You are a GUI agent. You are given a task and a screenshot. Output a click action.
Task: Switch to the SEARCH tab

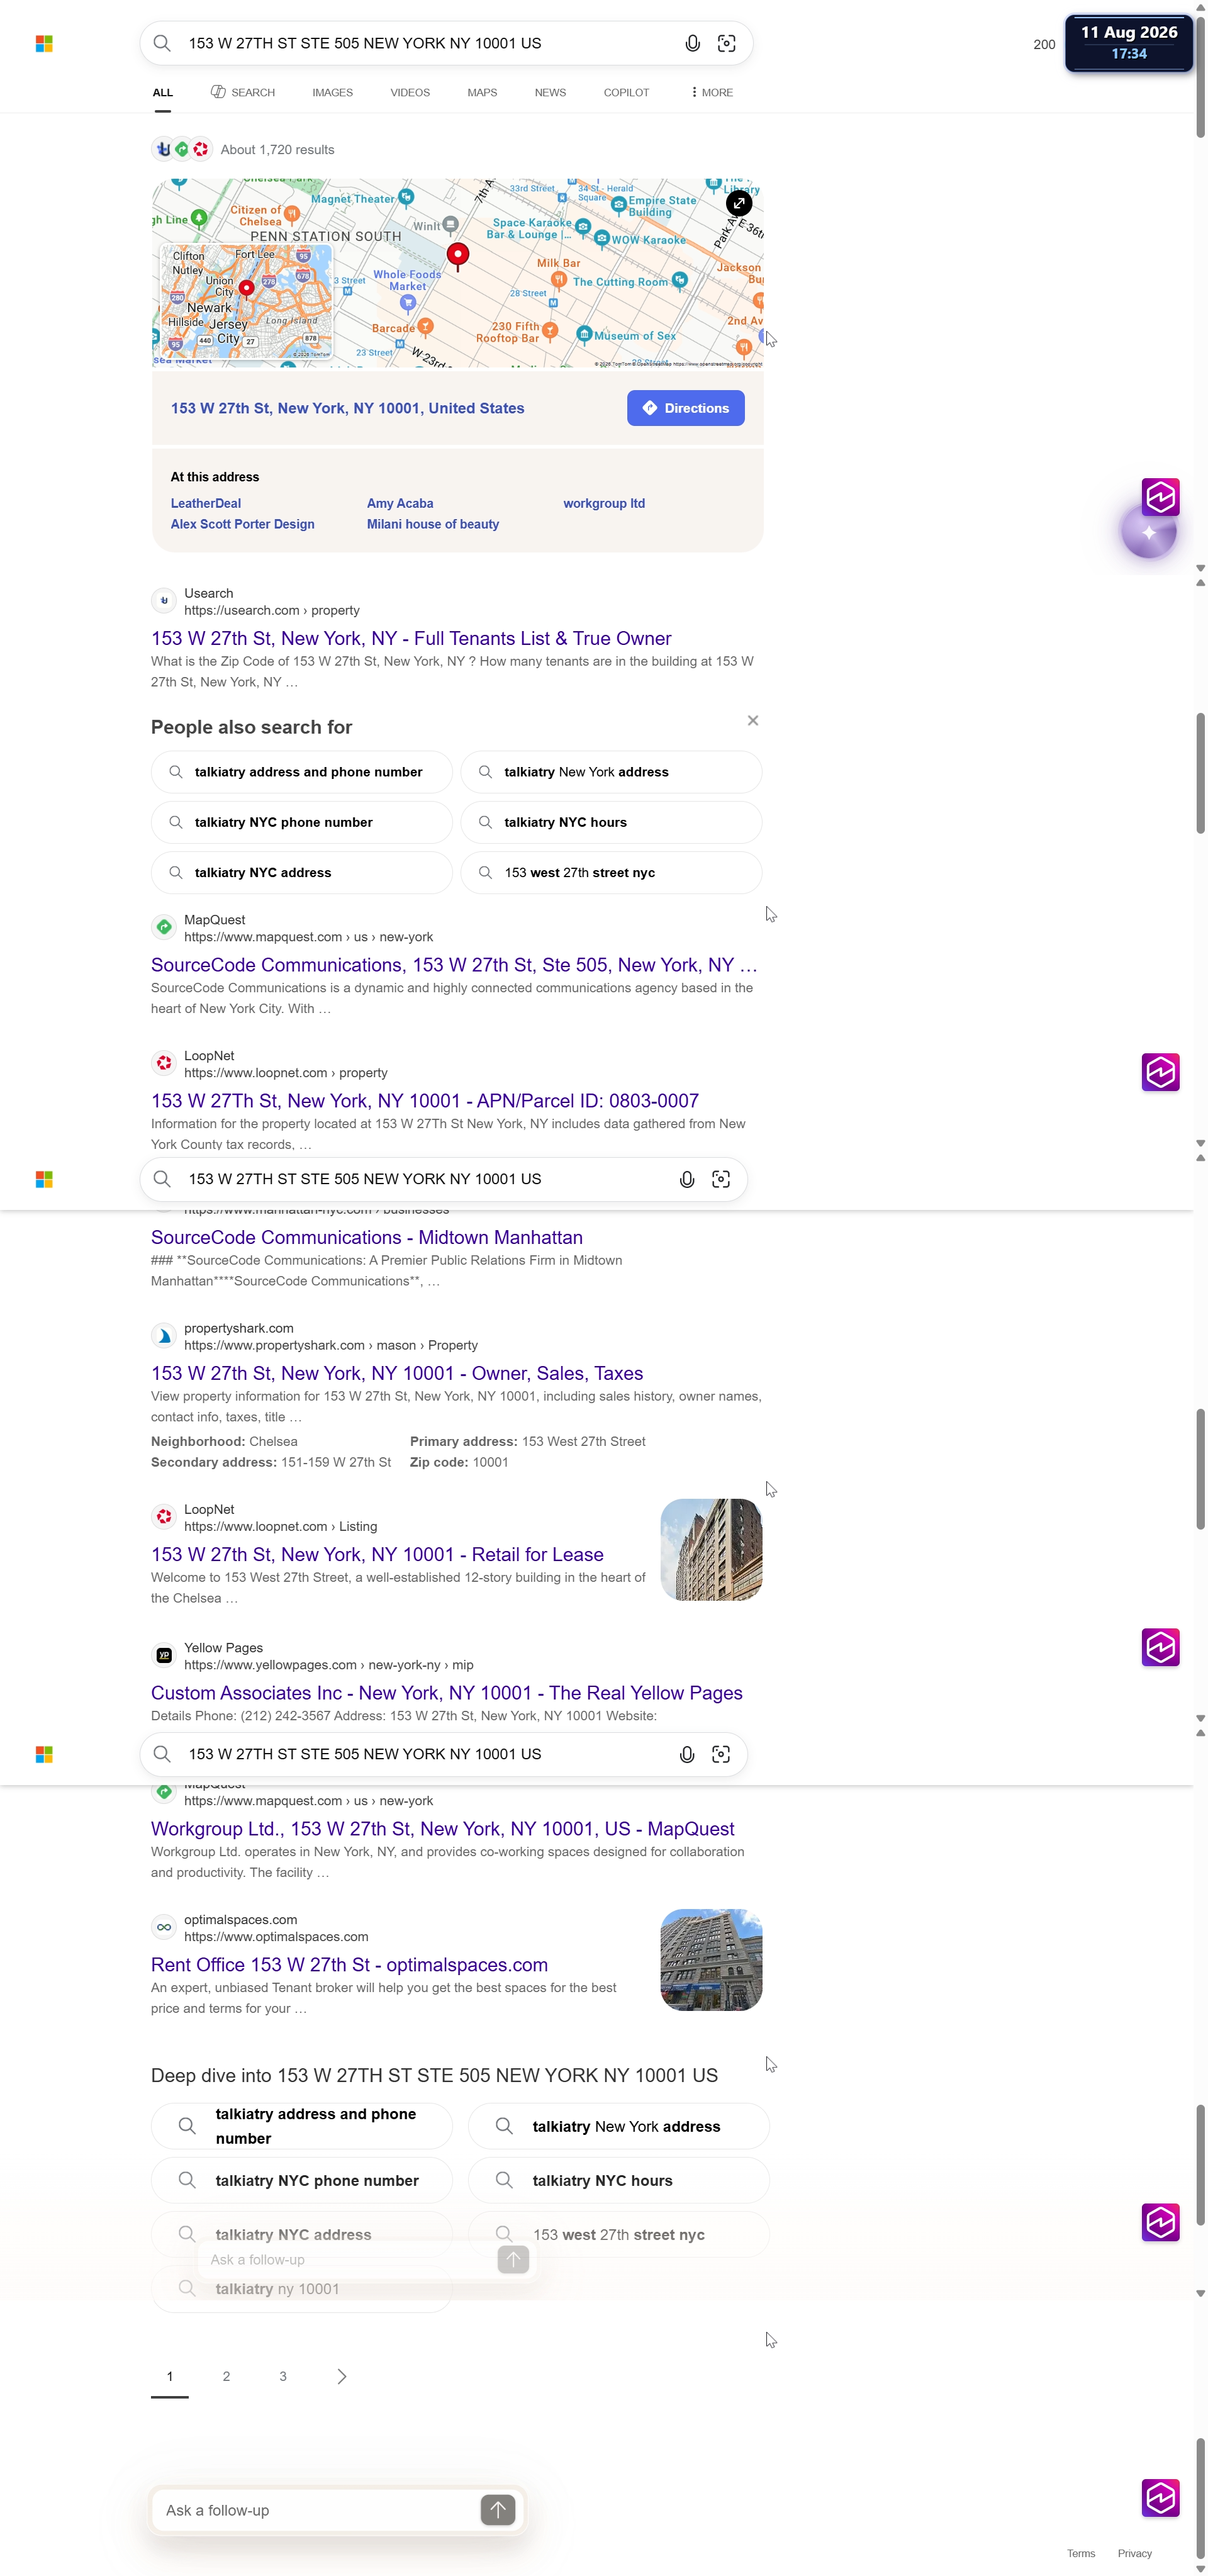[x=243, y=92]
